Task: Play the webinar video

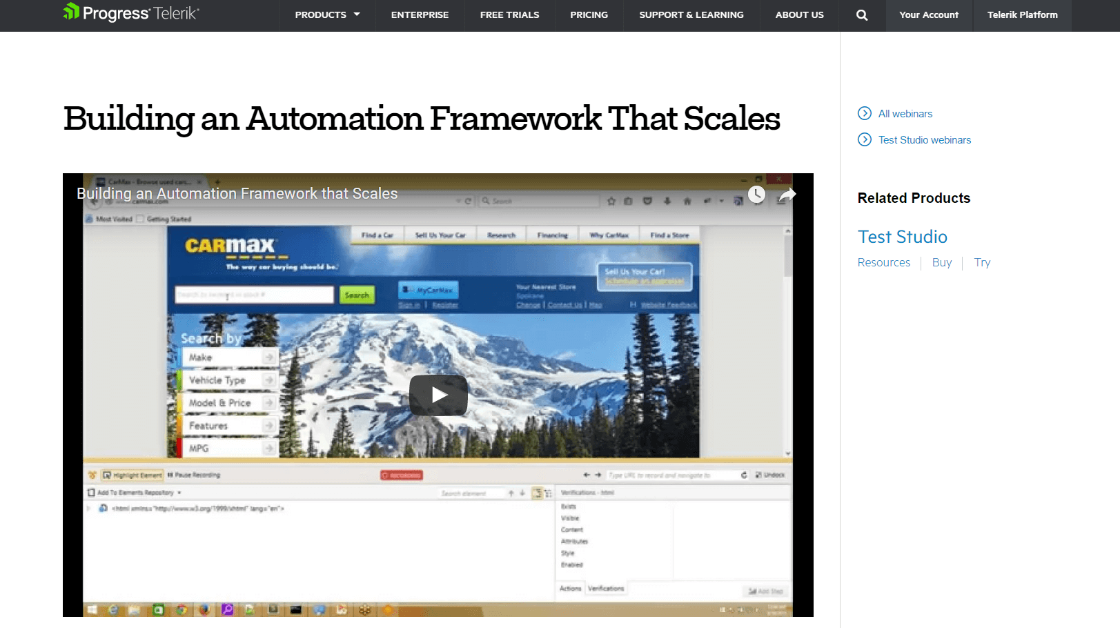Action: (438, 395)
